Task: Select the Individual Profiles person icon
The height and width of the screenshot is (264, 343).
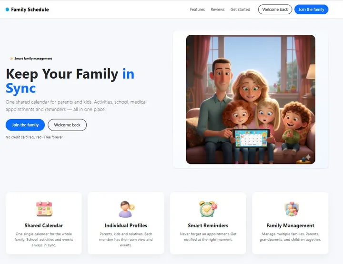Action: (126, 209)
